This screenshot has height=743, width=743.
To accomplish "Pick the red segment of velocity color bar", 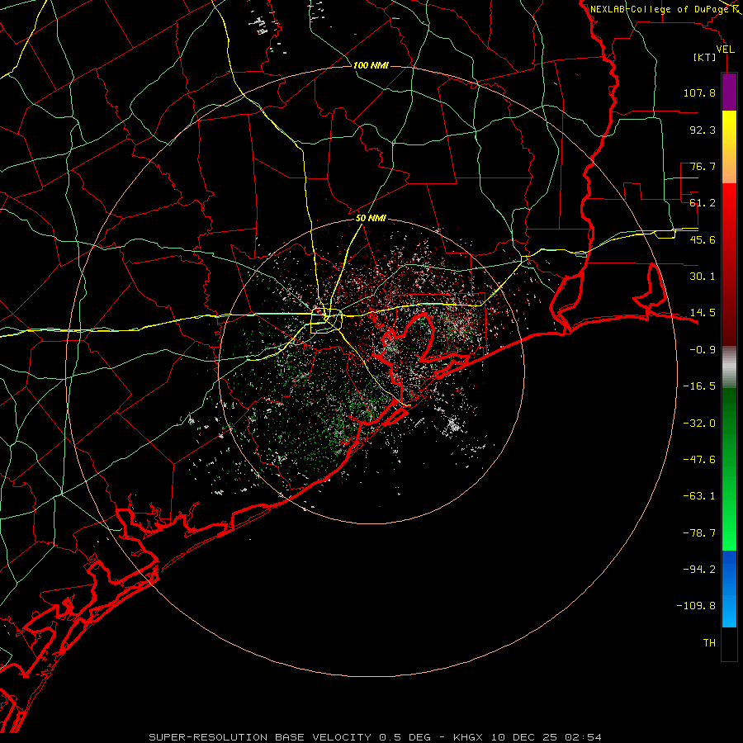I will coord(729,264).
